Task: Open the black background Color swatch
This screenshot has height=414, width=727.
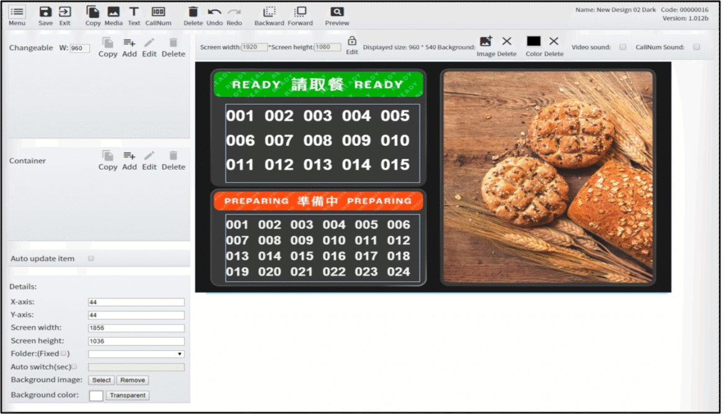Action: [x=534, y=42]
